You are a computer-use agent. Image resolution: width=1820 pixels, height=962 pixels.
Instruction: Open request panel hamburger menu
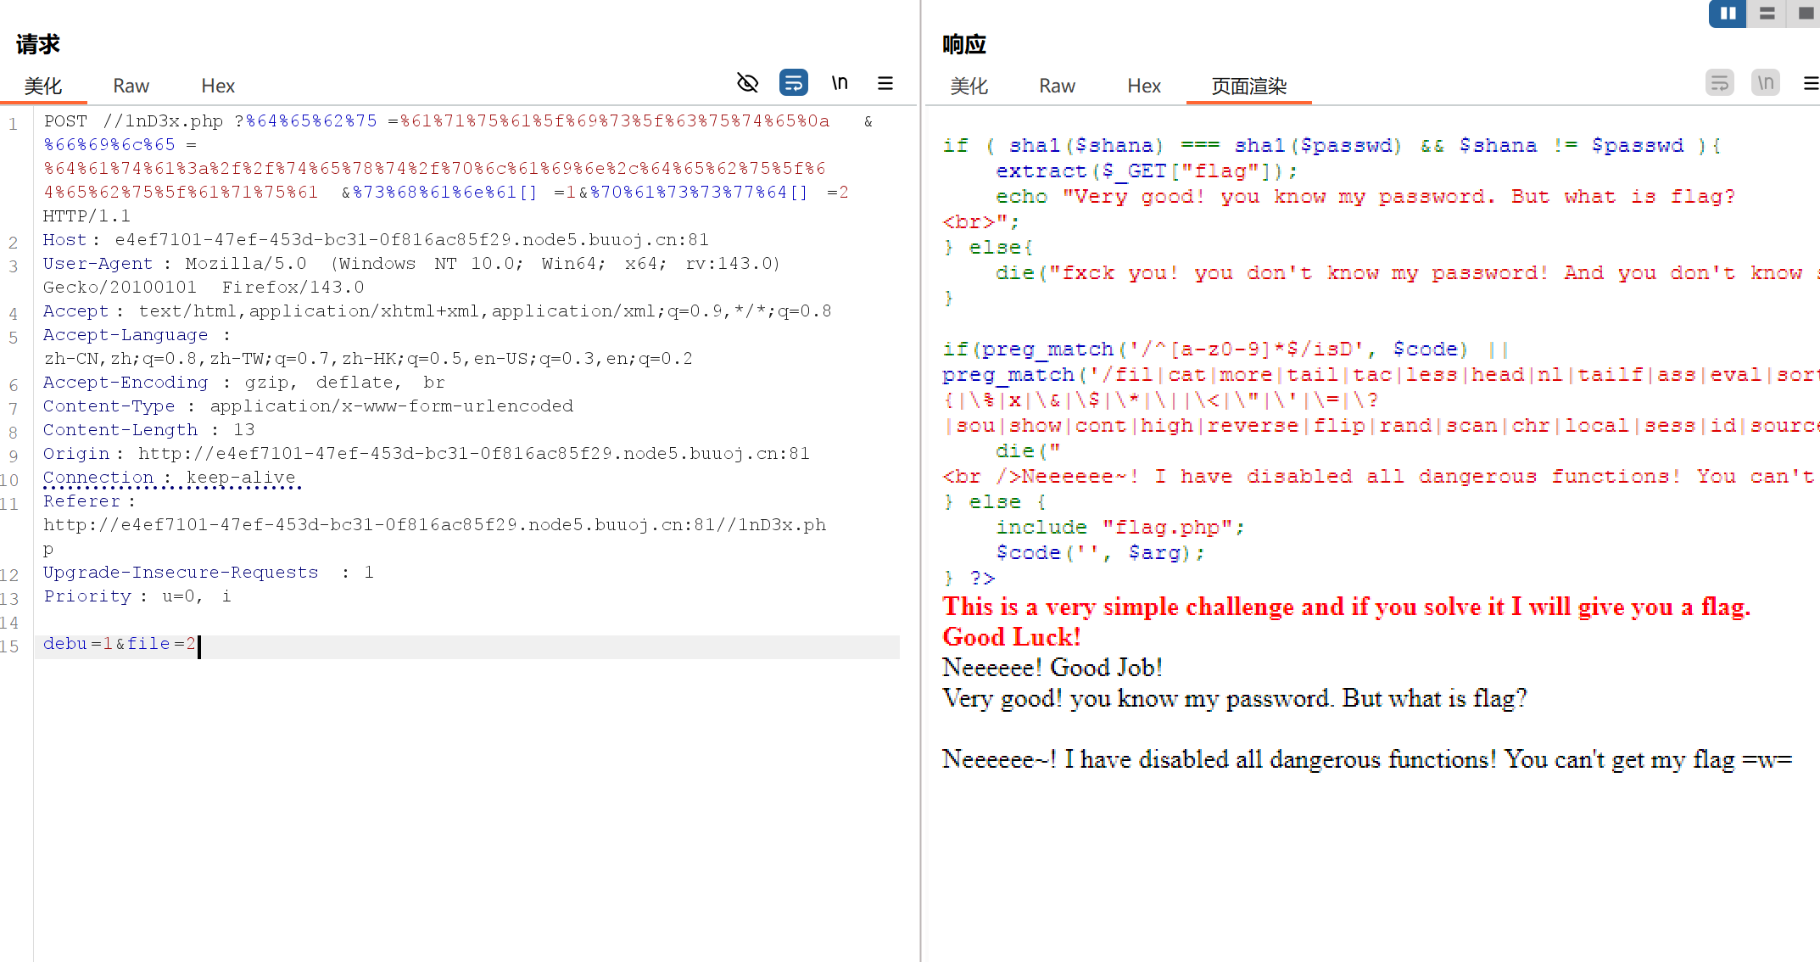pyautogui.click(x=885, y=83)
